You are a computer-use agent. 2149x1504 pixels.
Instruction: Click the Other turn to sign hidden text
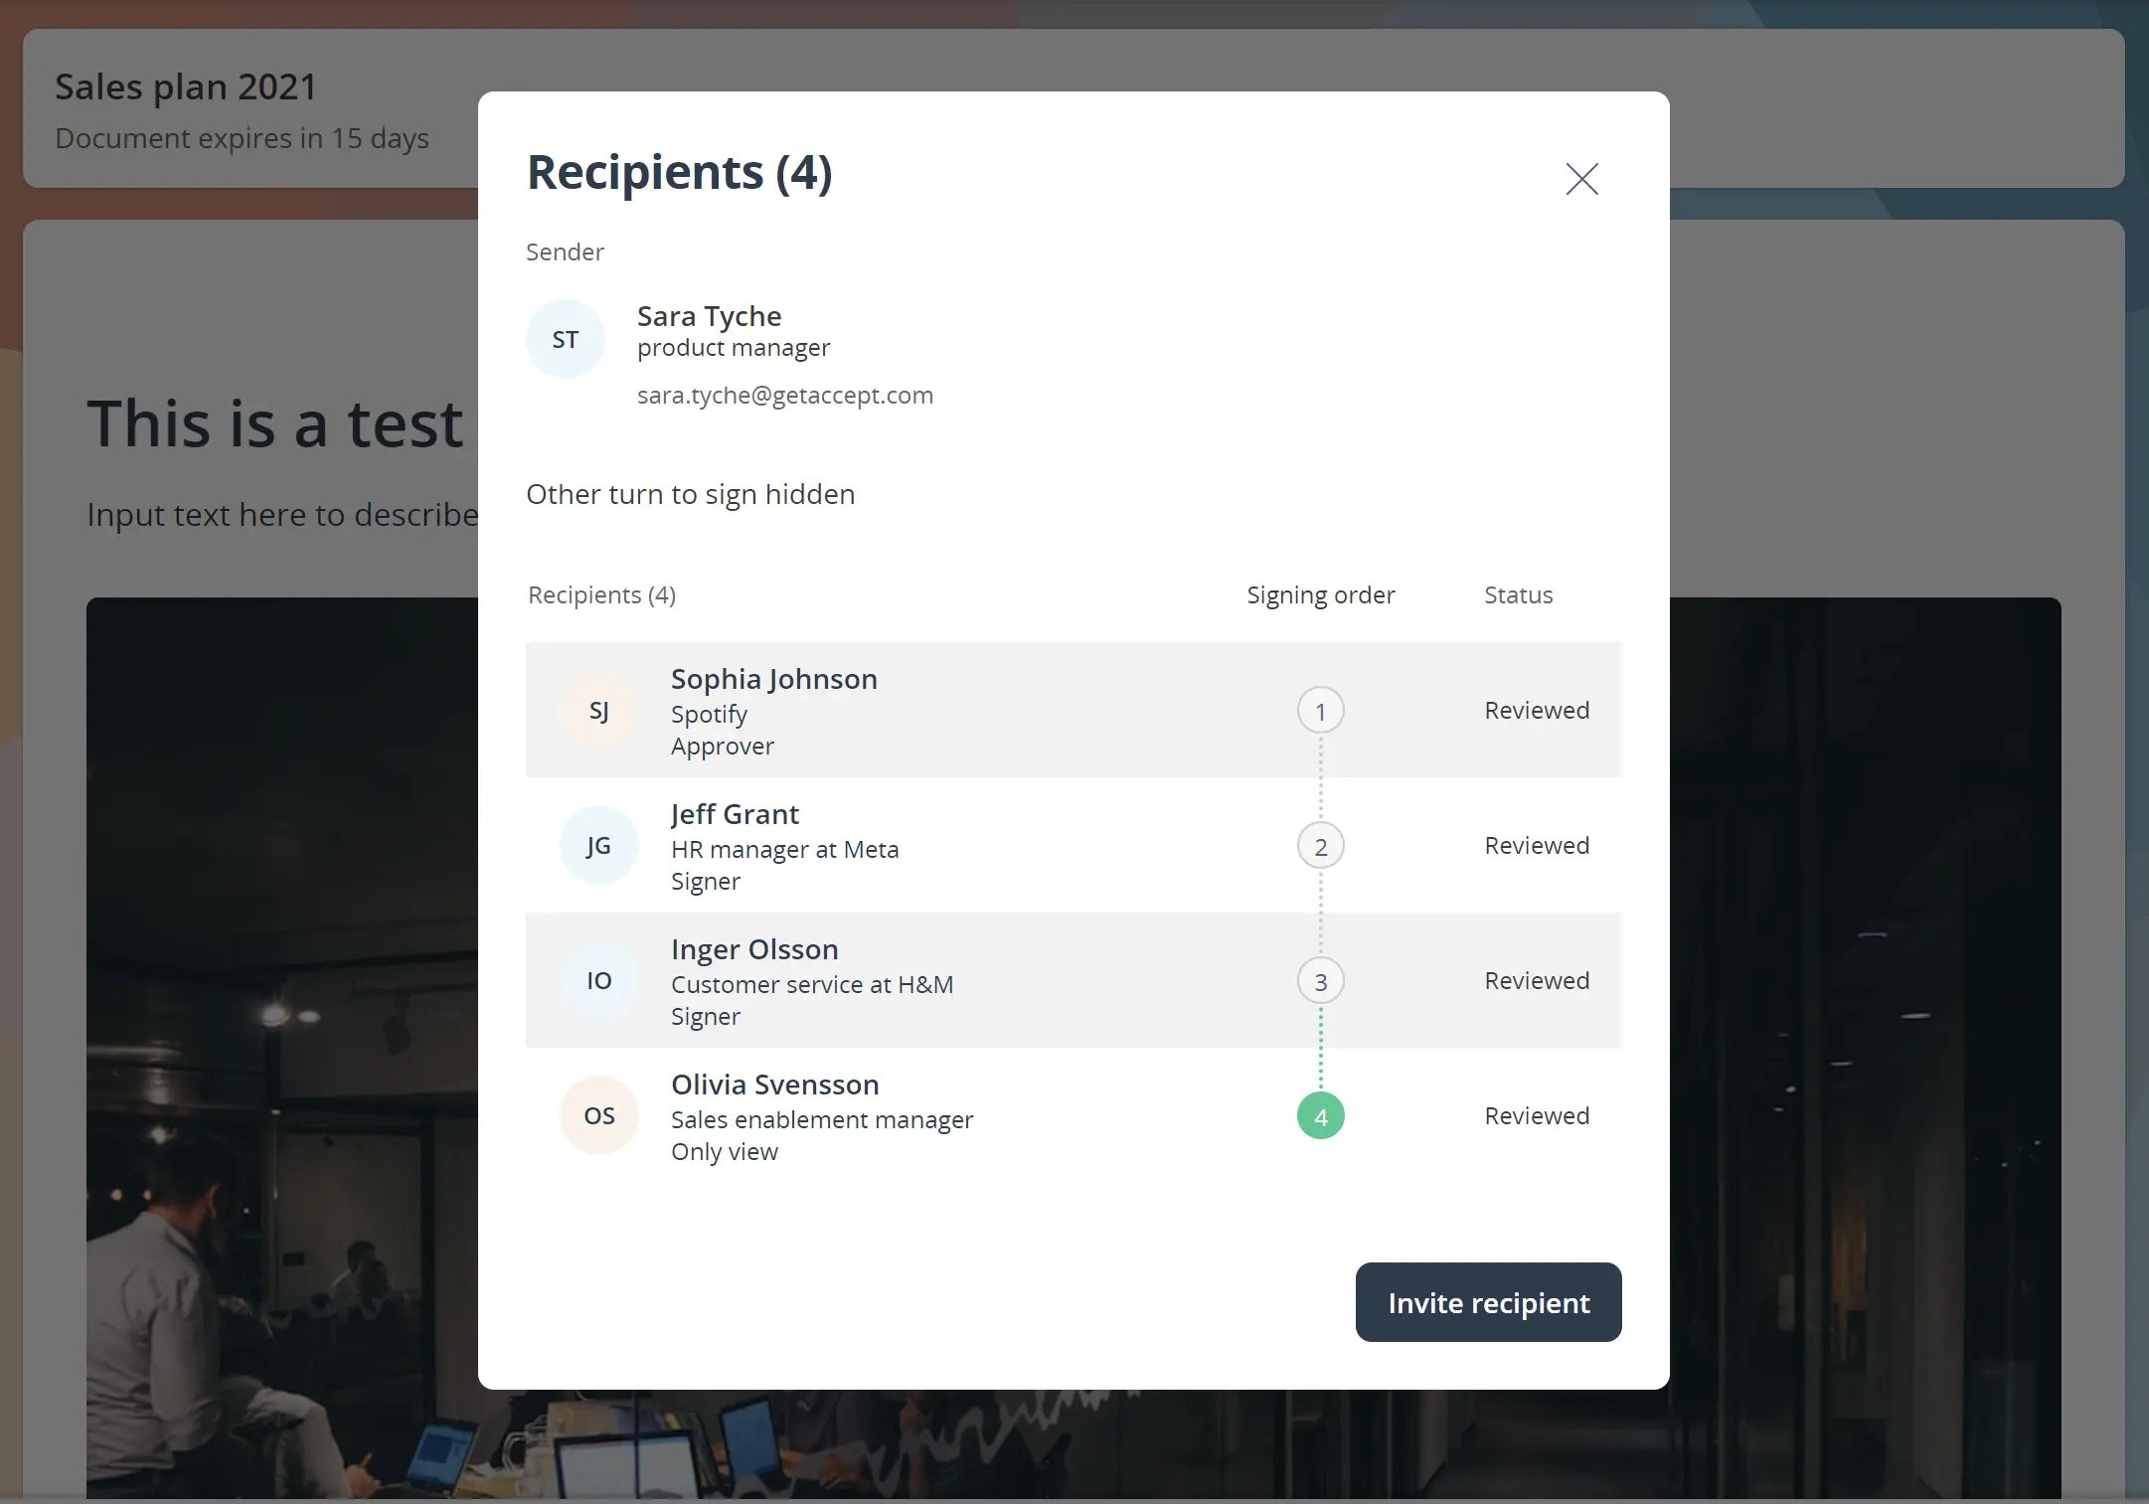(x=691, y=494)
